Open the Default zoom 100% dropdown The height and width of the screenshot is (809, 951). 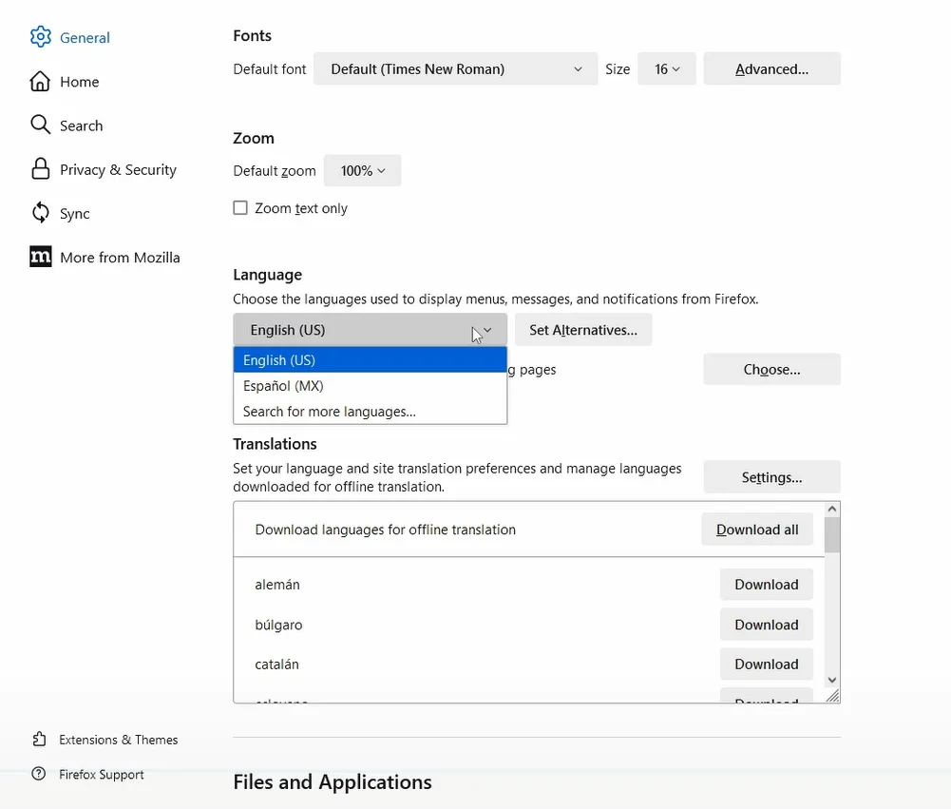[362, 170]
